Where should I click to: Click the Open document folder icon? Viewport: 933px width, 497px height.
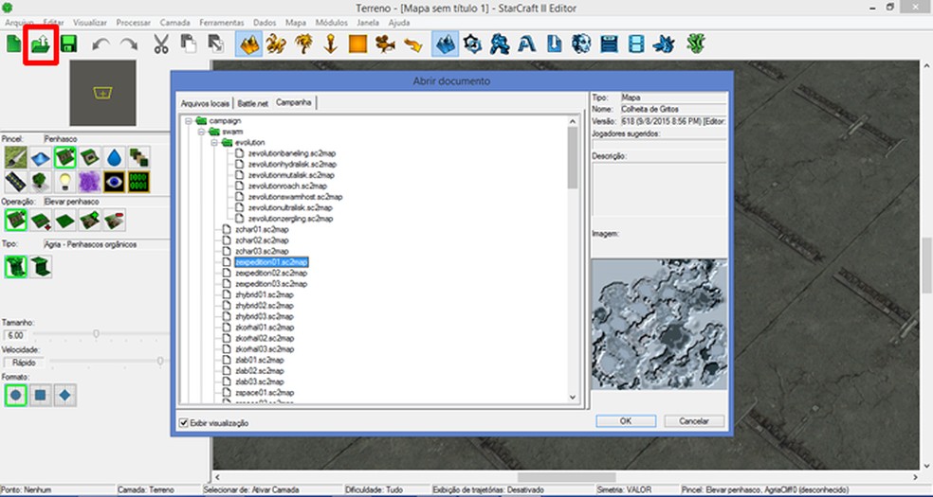(x=41, y=44)
